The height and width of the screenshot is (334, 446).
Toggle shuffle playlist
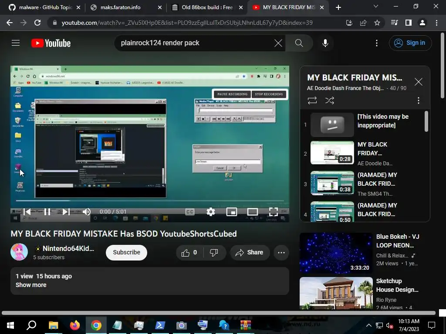pyautogui.click(x=330, y=100)
